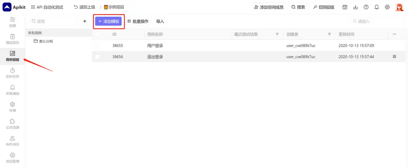Tick the checkbox for row 38655
408x167 pixels.
(x=98, y=46)
